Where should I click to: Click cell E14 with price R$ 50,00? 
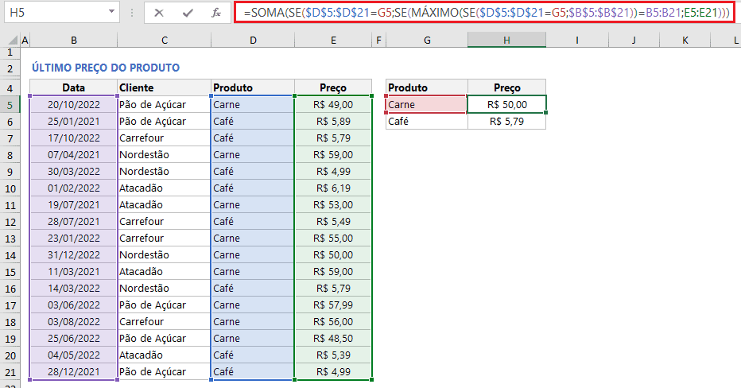click(x=333, y=255)
